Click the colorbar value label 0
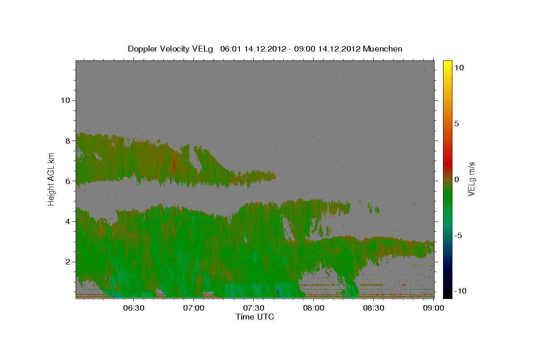The width and height of the screenshot is (537, 358). click(457, 179)
